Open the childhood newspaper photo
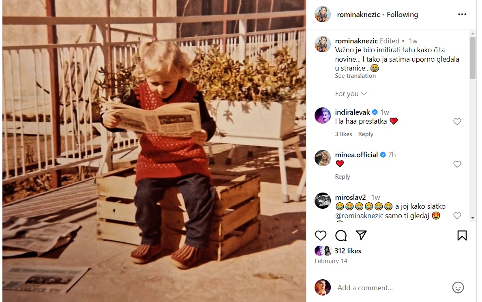482x302 pixels. (154, 151)
